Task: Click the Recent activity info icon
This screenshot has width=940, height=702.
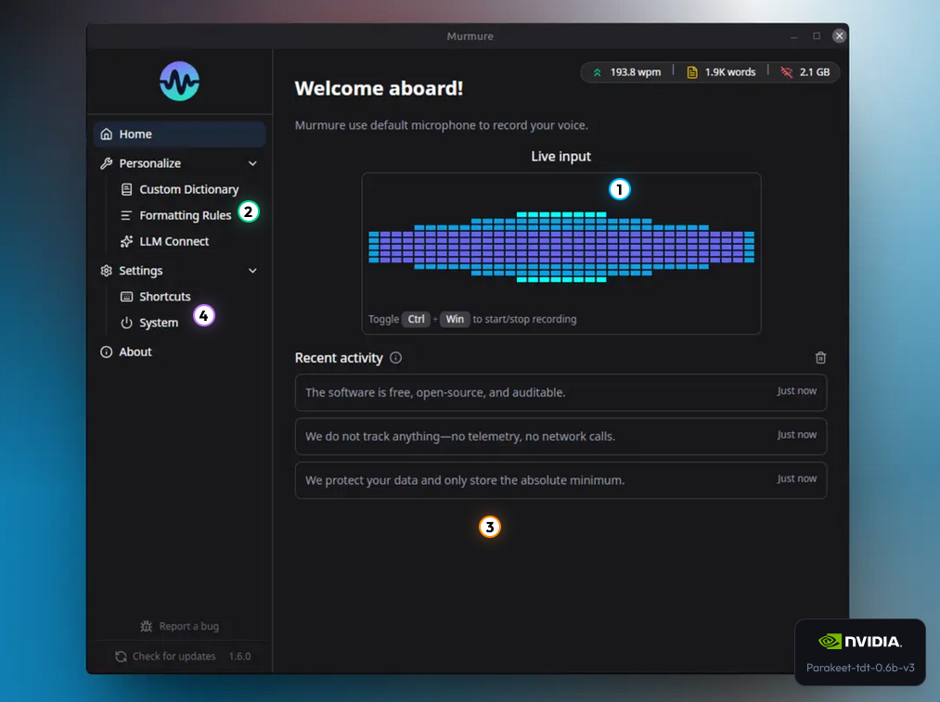Action: point(395,358)
